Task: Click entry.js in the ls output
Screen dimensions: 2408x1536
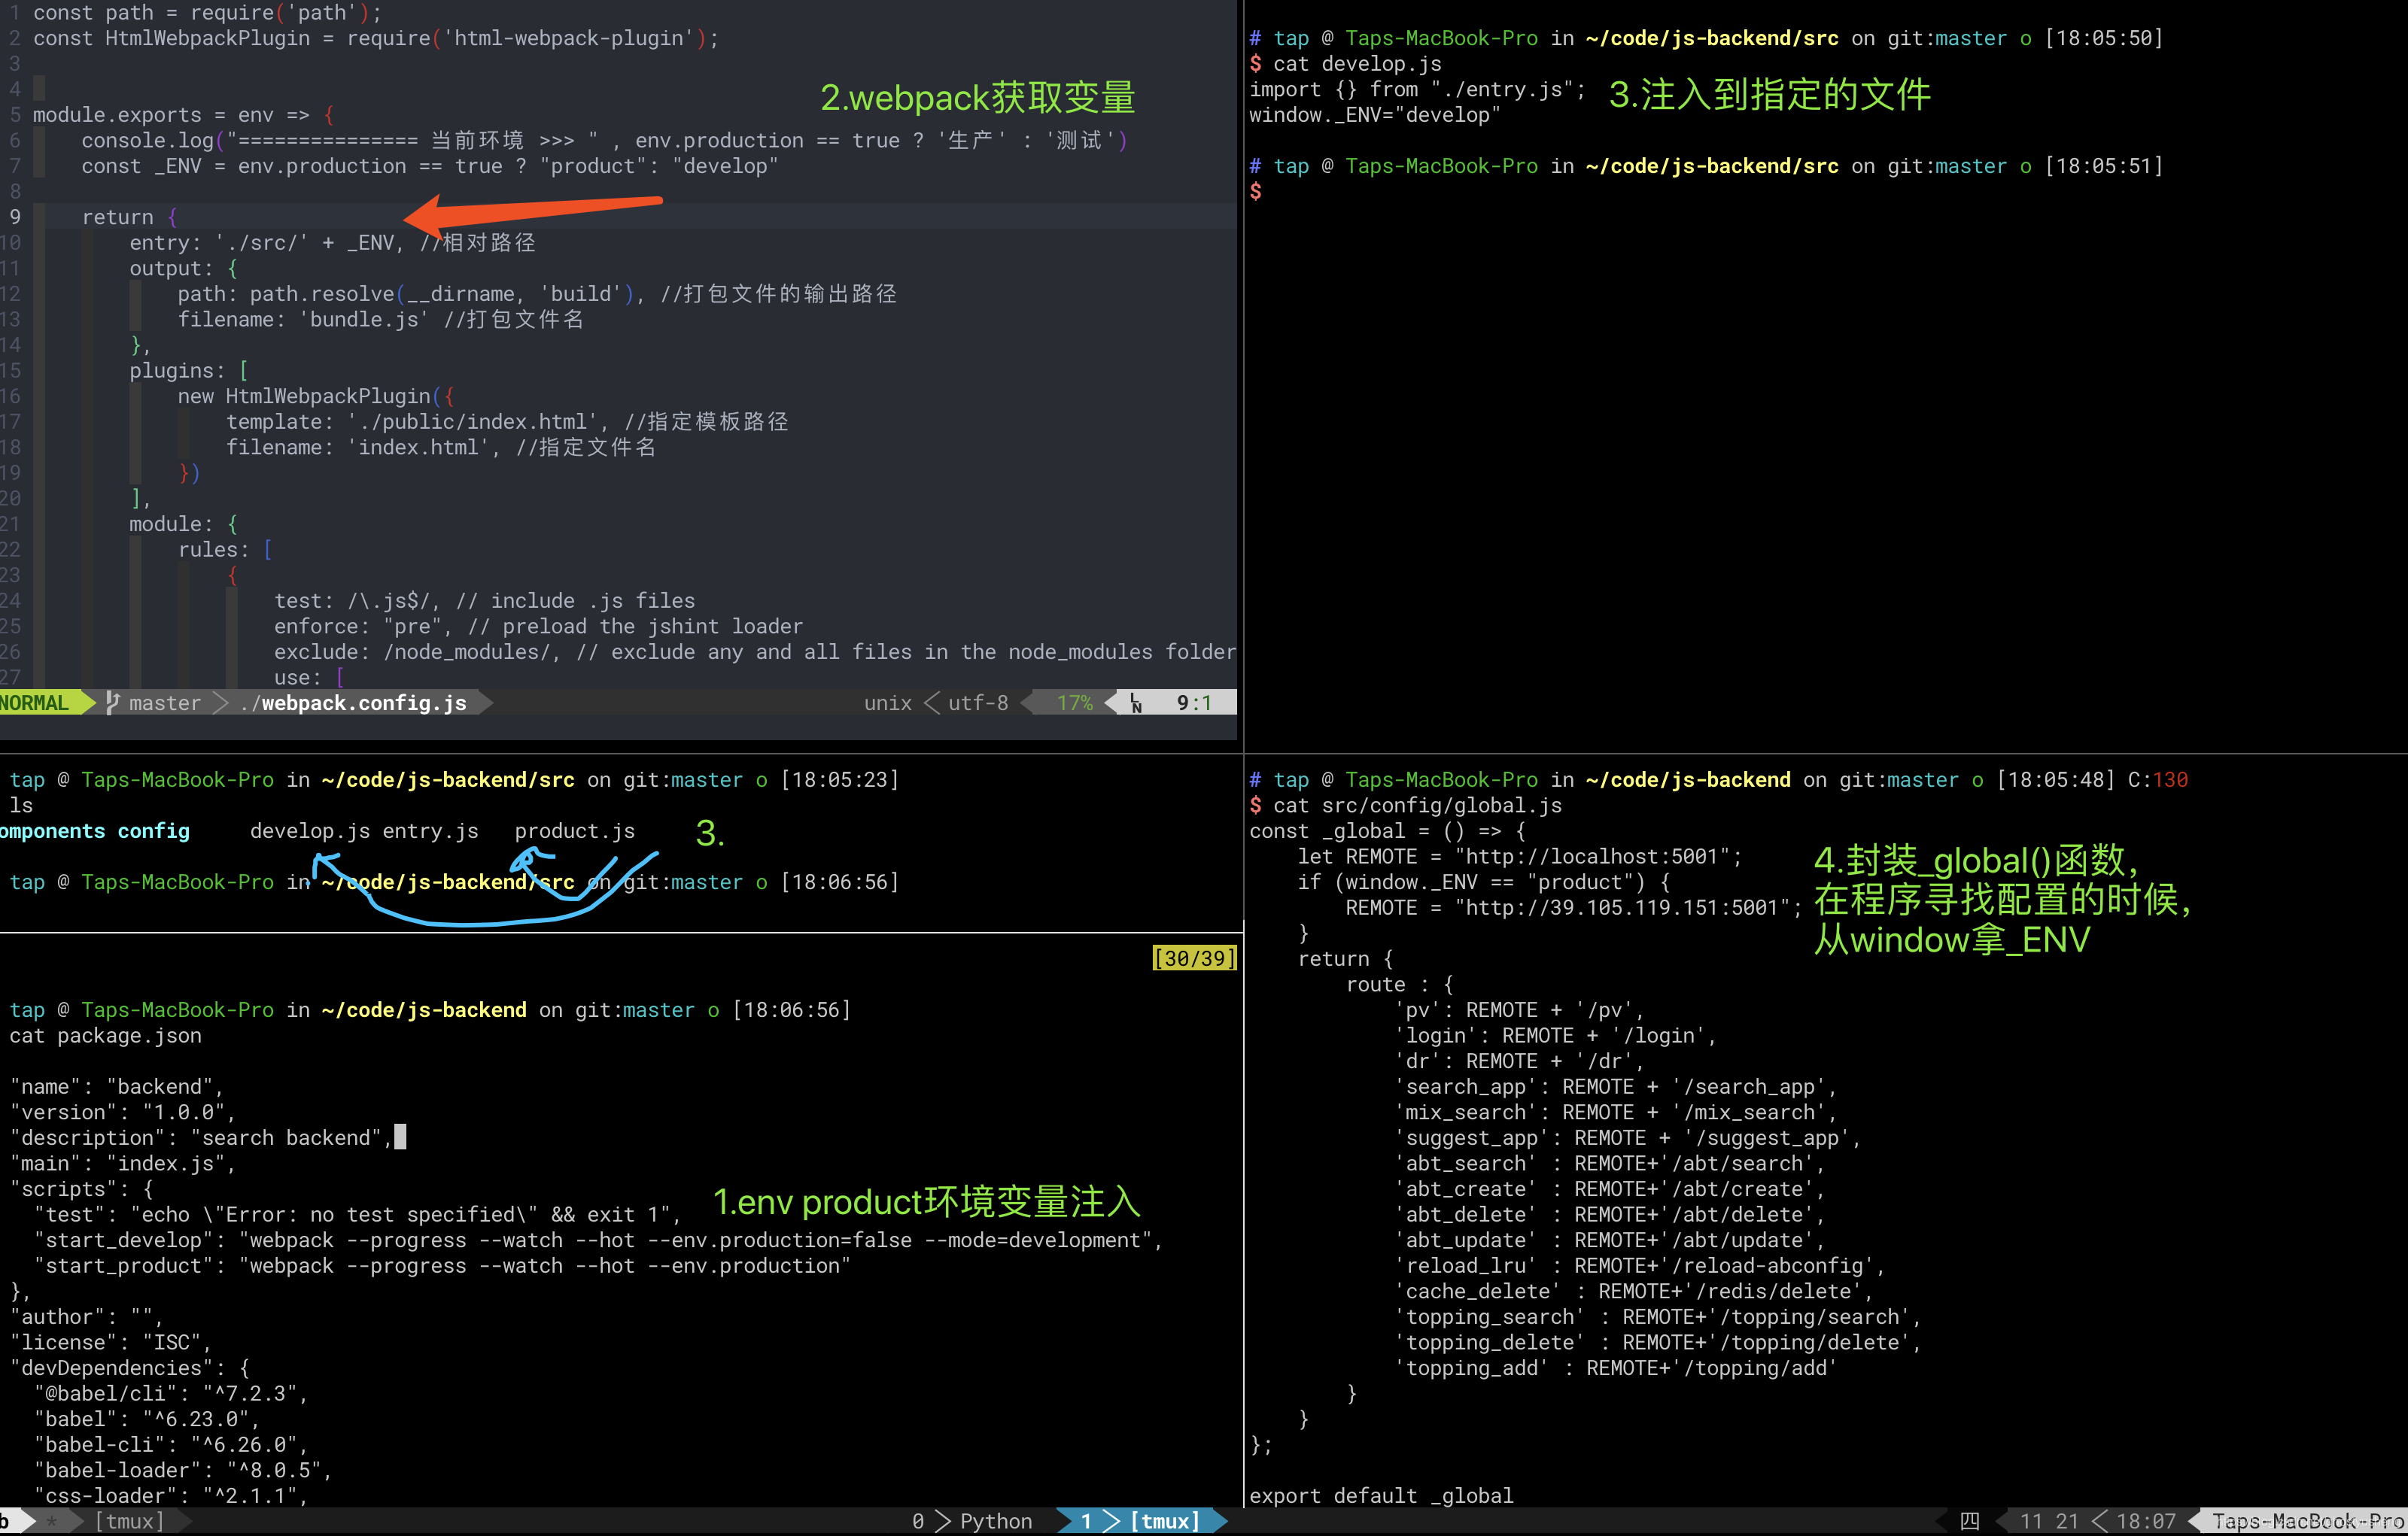Action: [x=431, y=830]
